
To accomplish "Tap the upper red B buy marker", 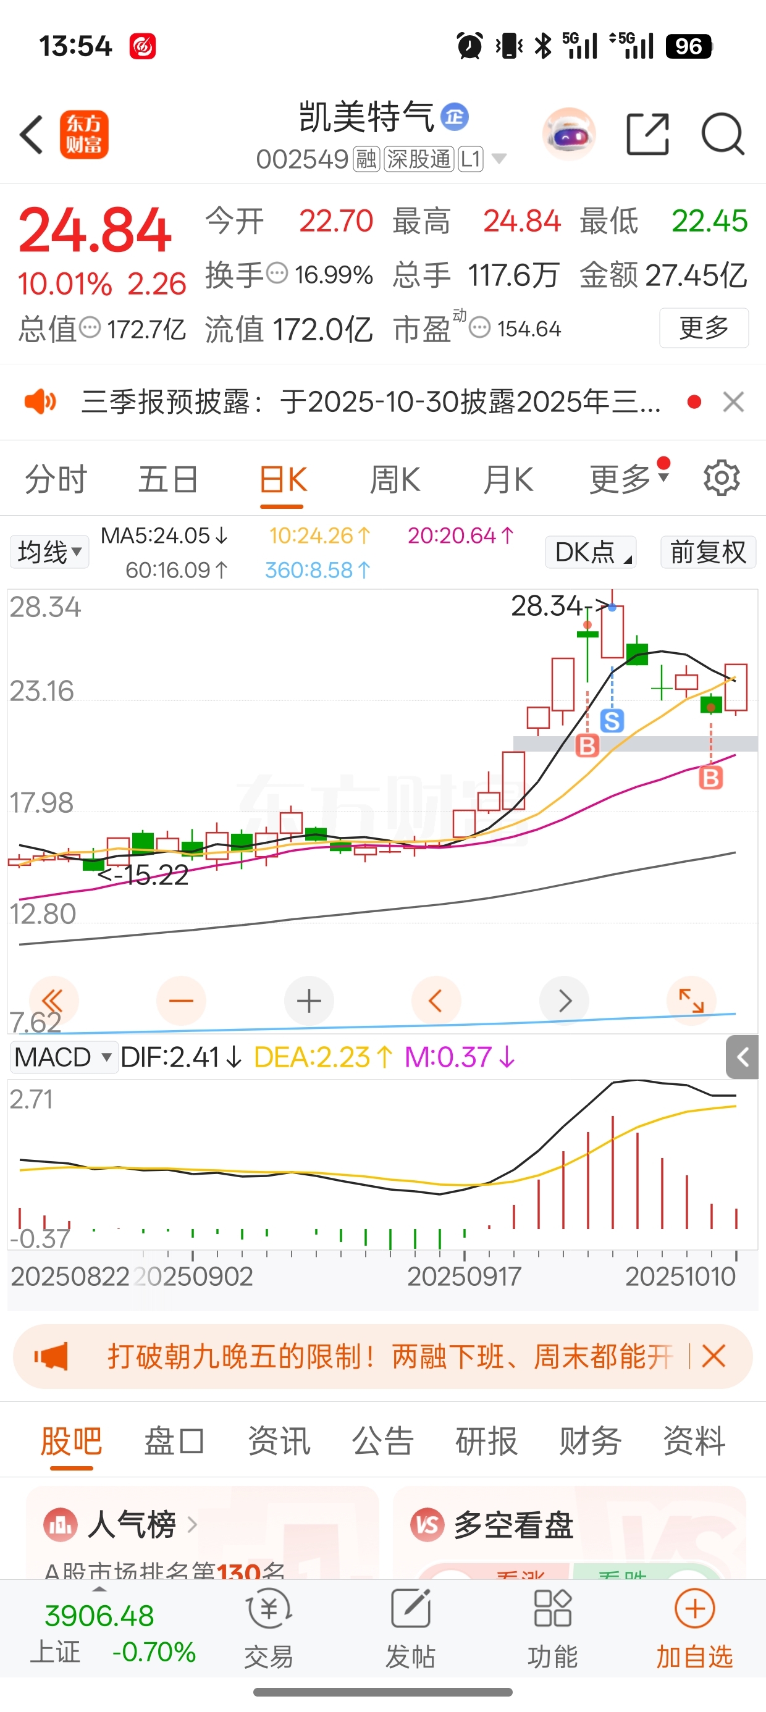I will pos(587,745).
